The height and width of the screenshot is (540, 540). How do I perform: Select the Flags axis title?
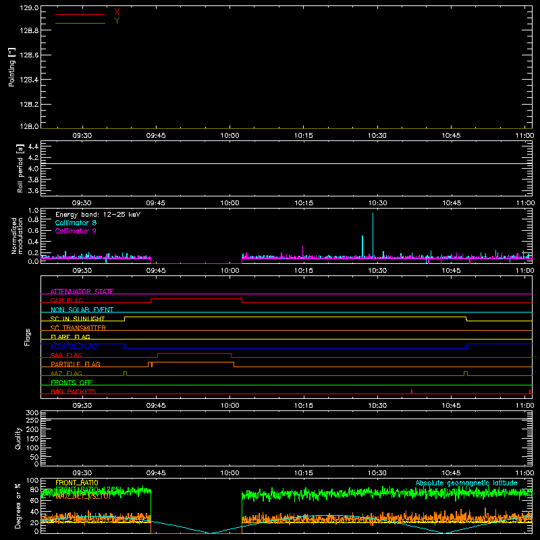pos(28,337)
